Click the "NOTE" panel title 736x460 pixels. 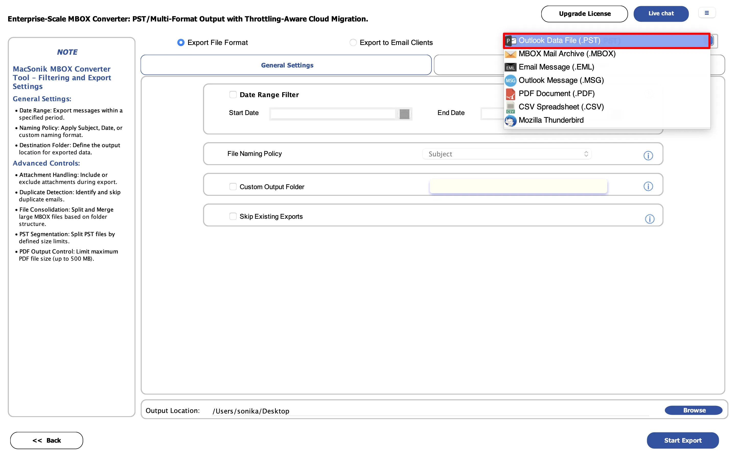tap(67, 52)
